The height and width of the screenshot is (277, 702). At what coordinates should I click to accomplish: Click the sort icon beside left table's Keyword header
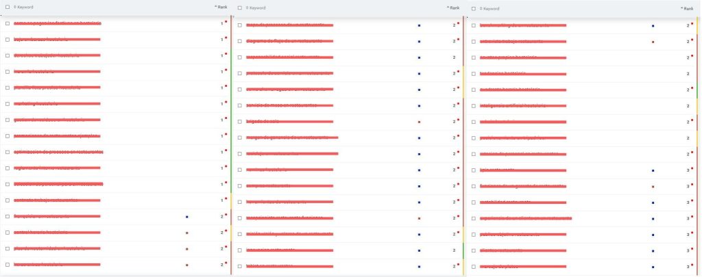click(15, 8)
